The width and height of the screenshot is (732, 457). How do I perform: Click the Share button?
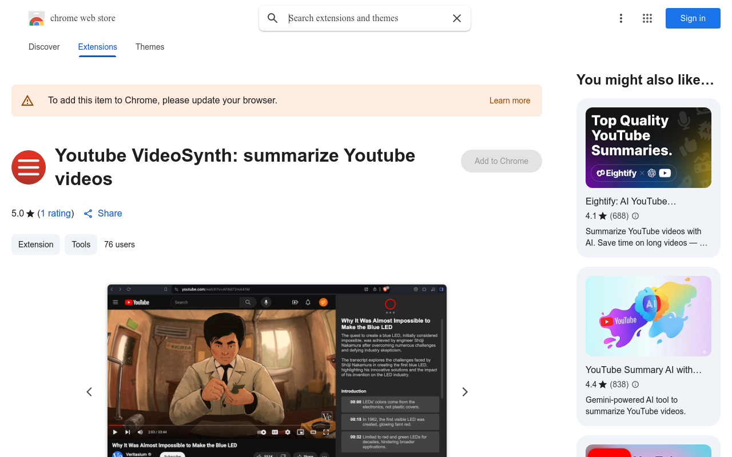103,213
